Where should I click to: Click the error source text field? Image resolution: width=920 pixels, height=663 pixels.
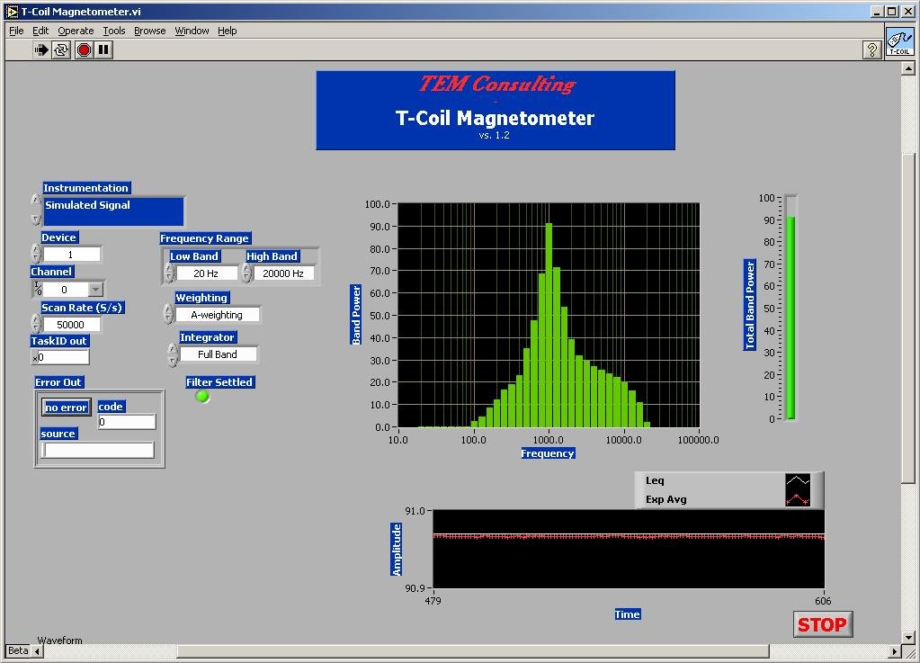[x=97, y=450]
